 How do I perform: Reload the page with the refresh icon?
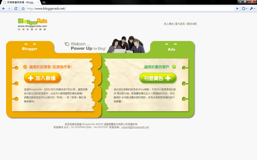(16, 9)
